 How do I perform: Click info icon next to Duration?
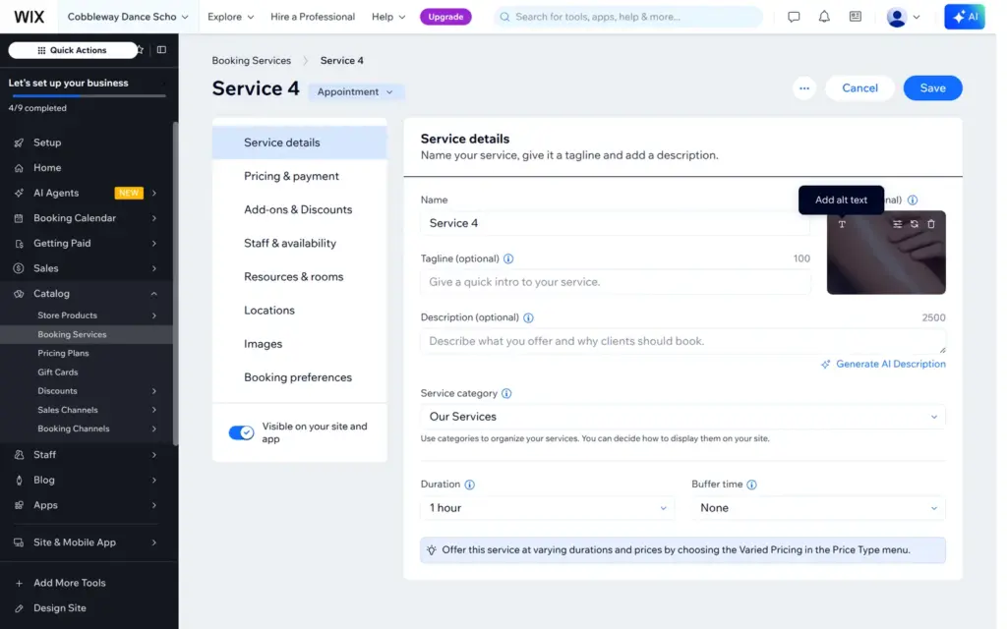[x=469, y=485]
